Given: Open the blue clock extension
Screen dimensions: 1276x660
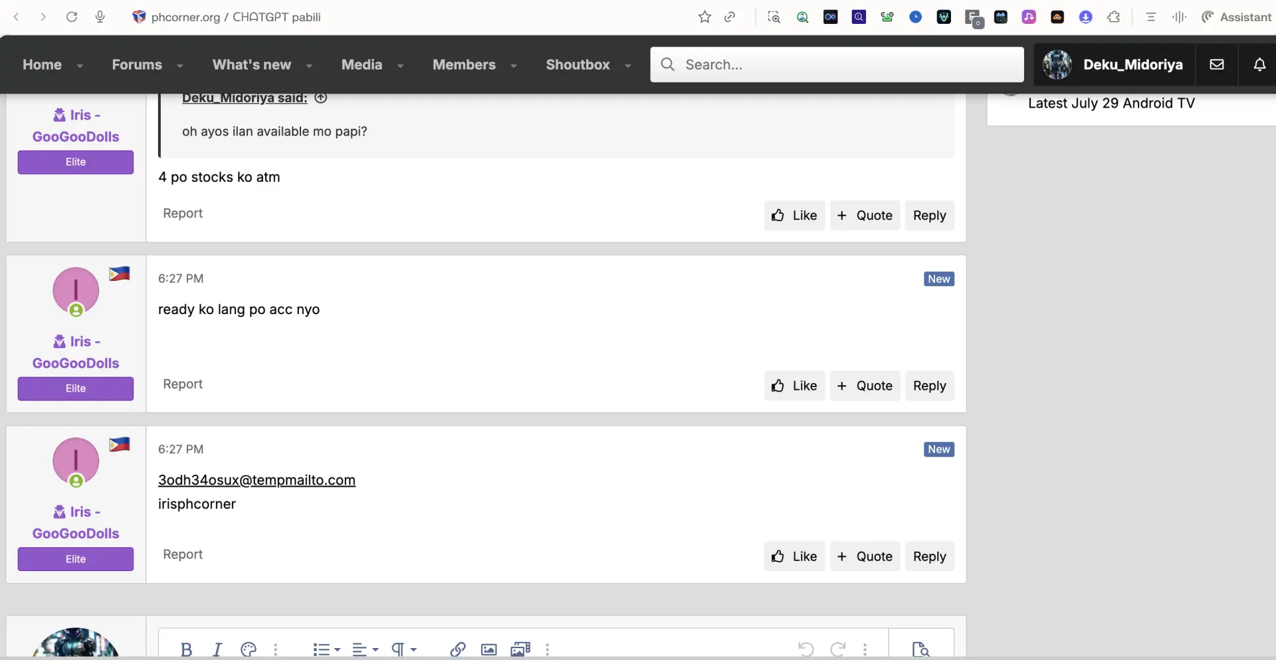Looking at the screenshot, I should click(x=916, y=17).
